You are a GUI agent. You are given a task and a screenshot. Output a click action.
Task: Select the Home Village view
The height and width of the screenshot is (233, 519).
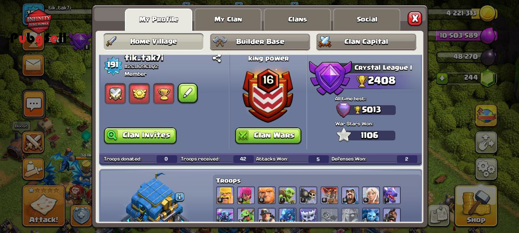coord(153,41)
